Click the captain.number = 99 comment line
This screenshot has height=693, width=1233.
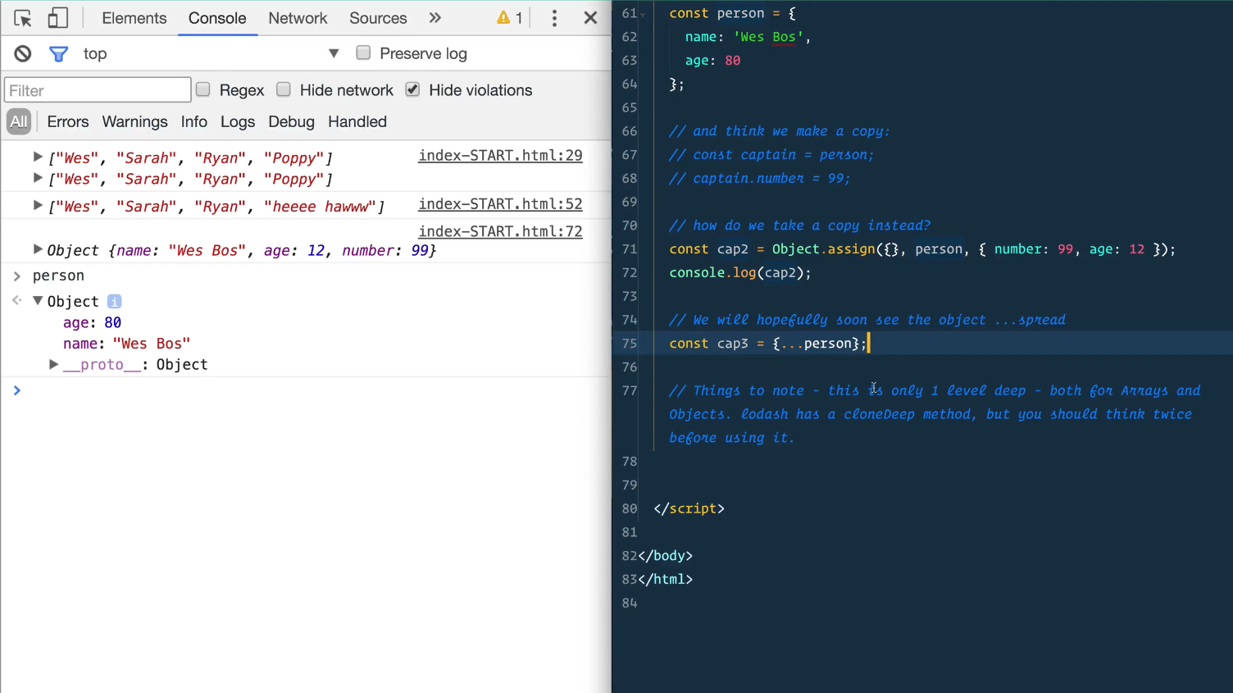point(759,178)
